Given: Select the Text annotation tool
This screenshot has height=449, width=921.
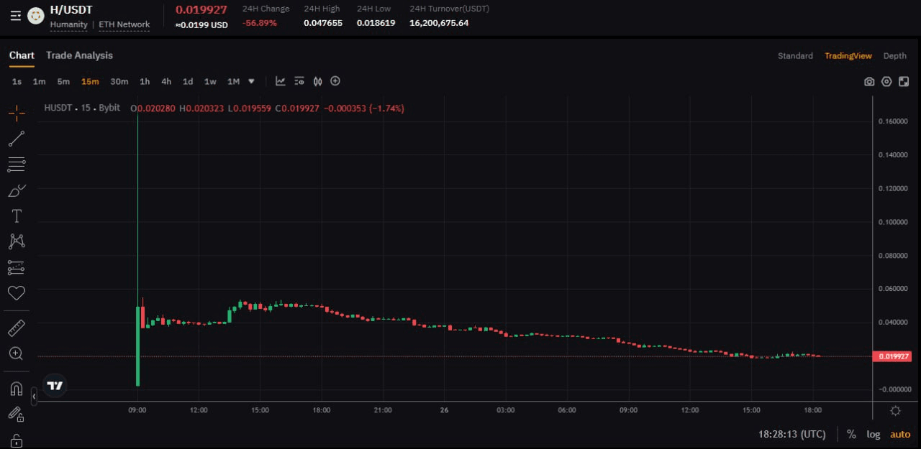Looking at the screenshot, I should (x=16, y=216).
